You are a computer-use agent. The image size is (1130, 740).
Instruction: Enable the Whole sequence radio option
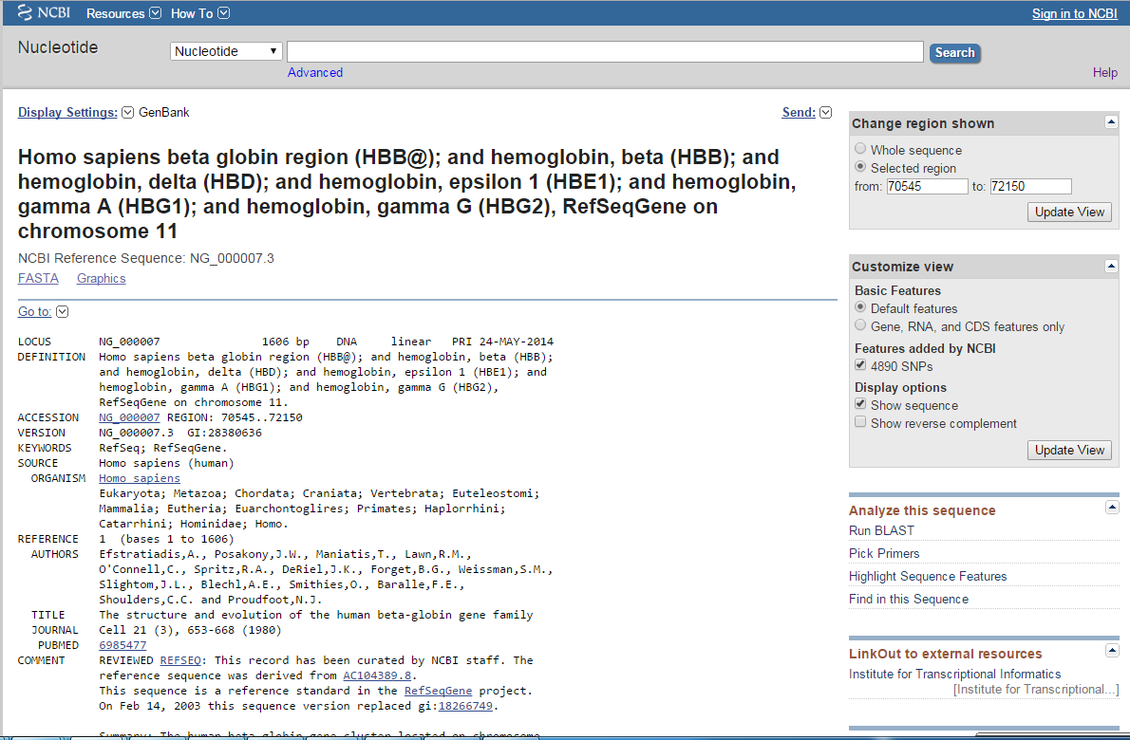(860, 148)
